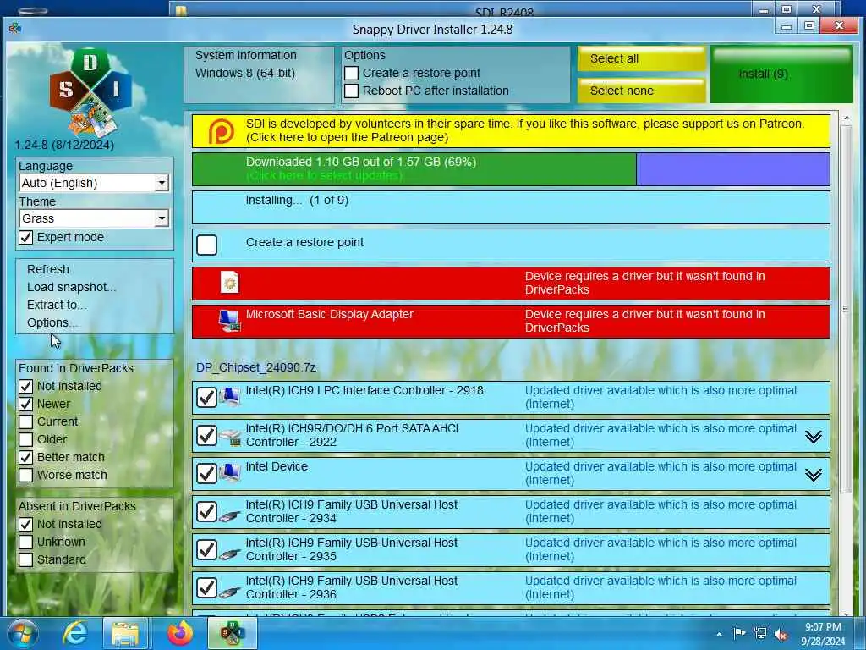Click the driver list vertical scrollbar
This screenshot has height=650, width=866.
(x=846, y=308)
